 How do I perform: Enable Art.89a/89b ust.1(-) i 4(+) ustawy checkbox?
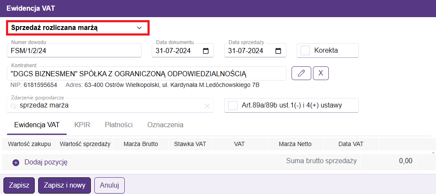click(233, 106)
